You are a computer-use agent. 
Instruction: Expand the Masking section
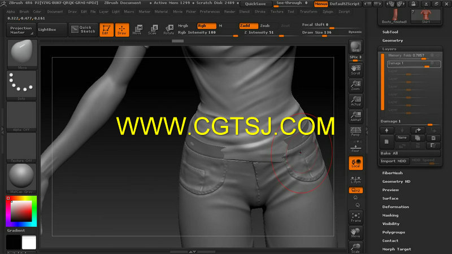point(390,216)
